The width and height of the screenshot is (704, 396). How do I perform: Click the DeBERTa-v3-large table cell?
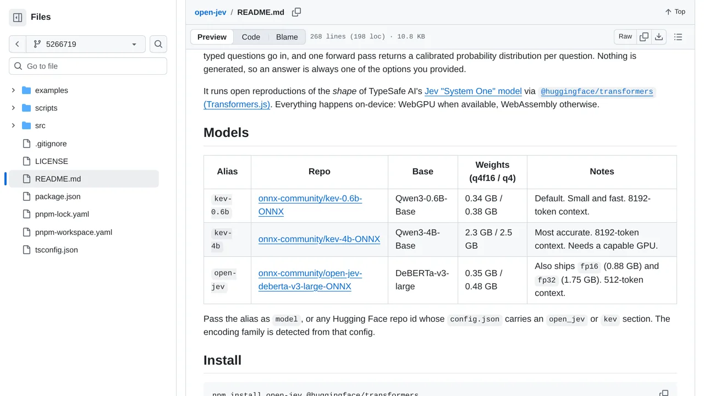423,280
